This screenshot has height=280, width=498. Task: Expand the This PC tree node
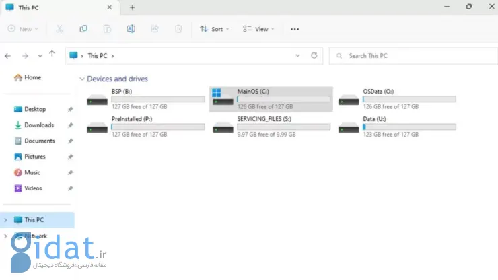pos(6,220)
